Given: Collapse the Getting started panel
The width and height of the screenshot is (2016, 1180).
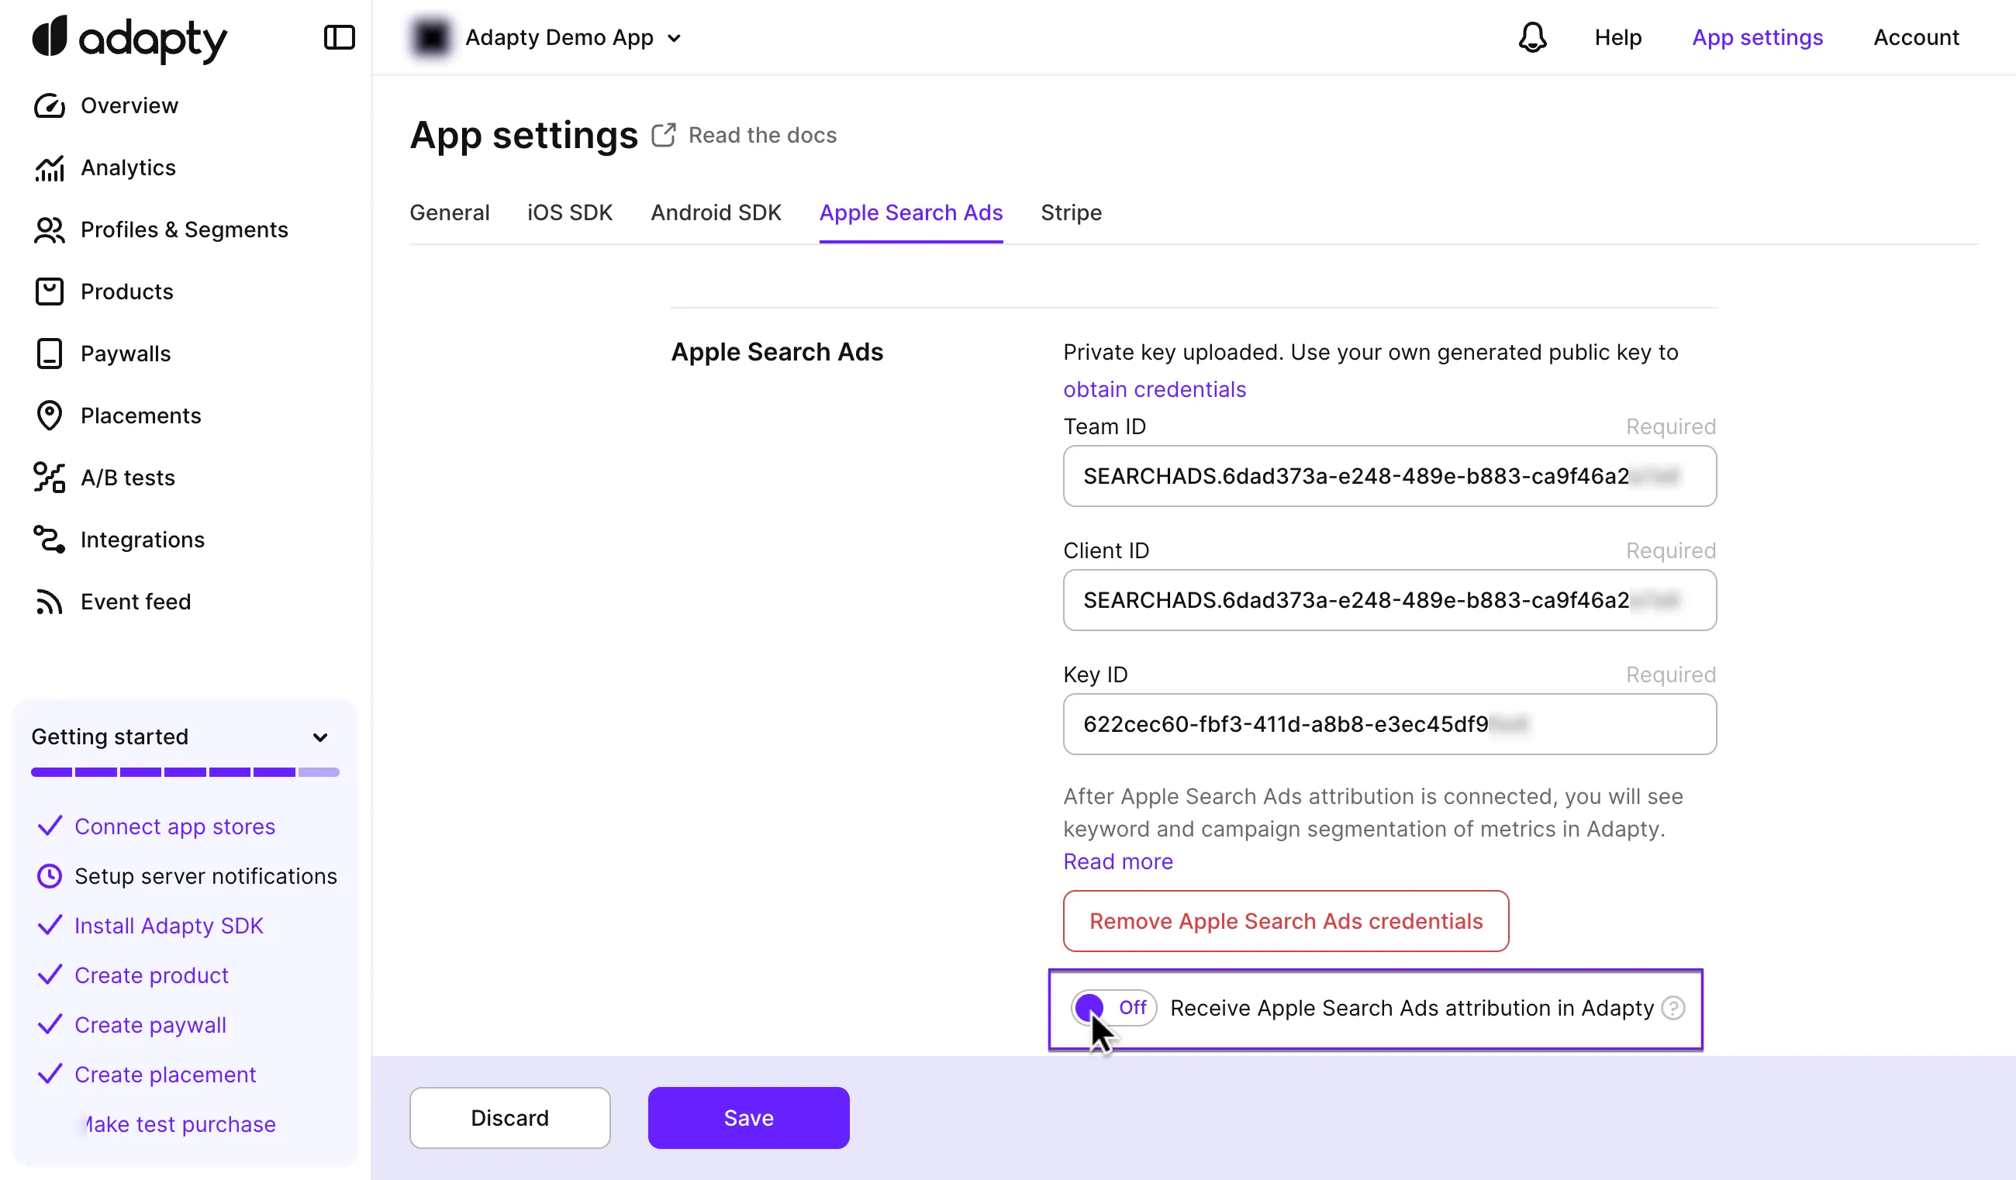Looking at the screenshot, I should click(x=320, y=737).
